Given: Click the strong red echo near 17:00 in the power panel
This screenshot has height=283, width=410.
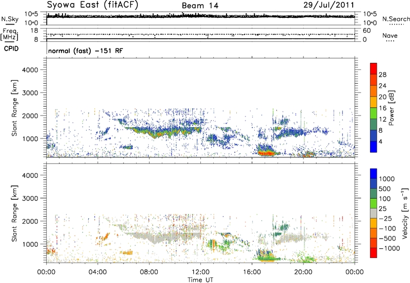Looking at the screenshot, I should [x=266, y=153].
